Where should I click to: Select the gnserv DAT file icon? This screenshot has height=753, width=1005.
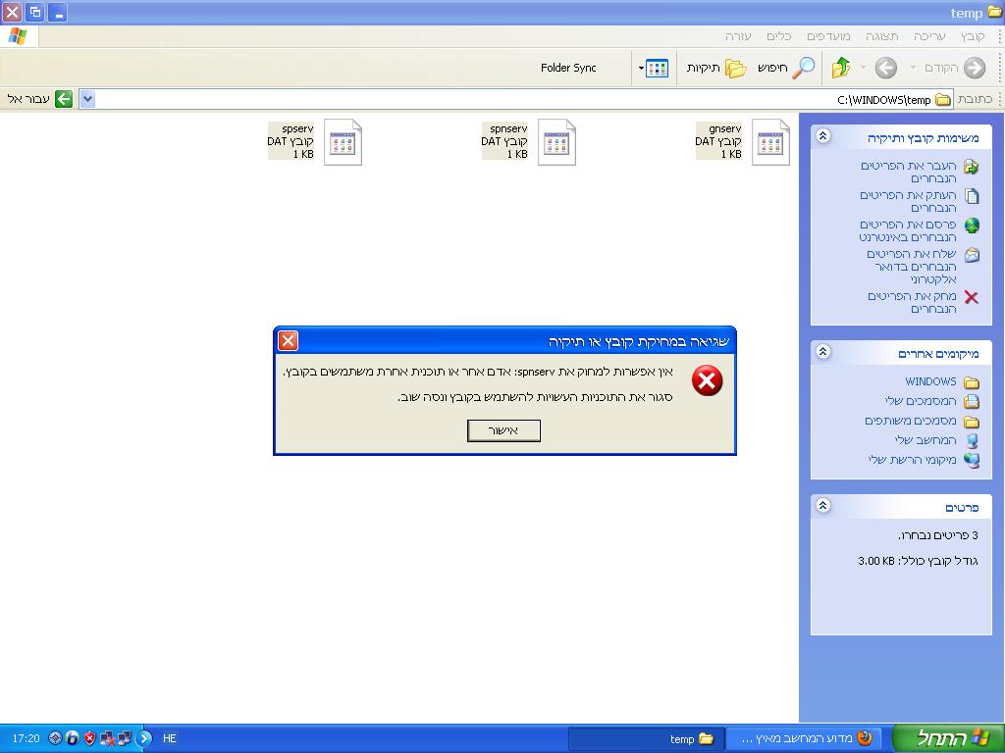click(x=770, y=143)
